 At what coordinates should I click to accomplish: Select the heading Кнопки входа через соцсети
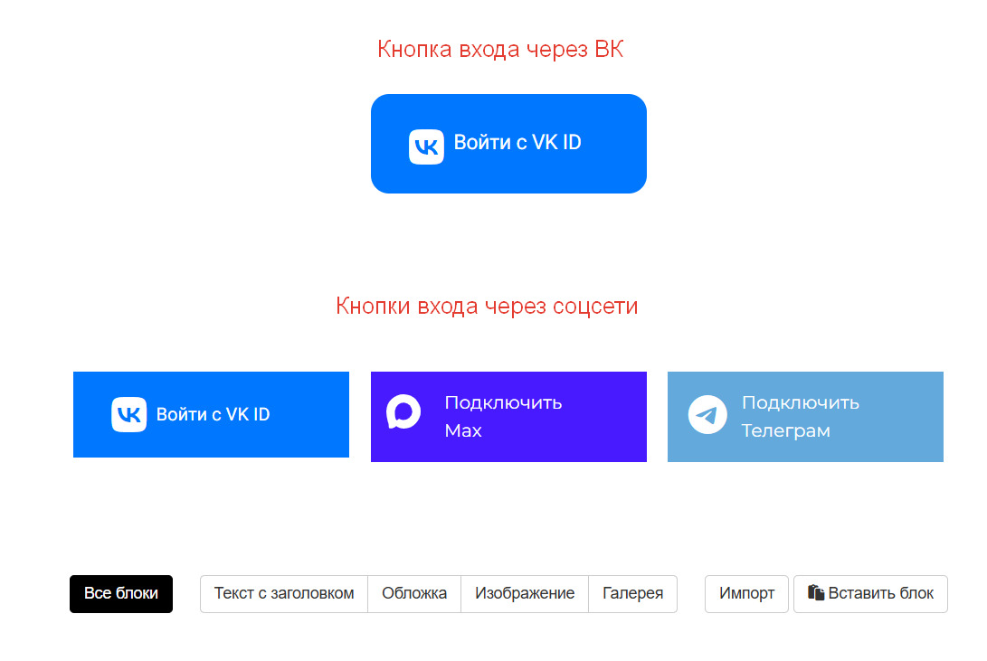point(487,306)
